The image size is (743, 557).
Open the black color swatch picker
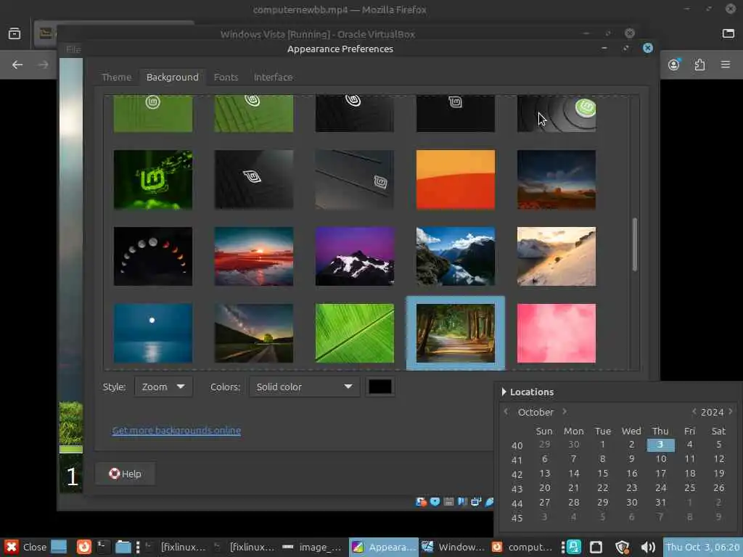coord(380,387)
